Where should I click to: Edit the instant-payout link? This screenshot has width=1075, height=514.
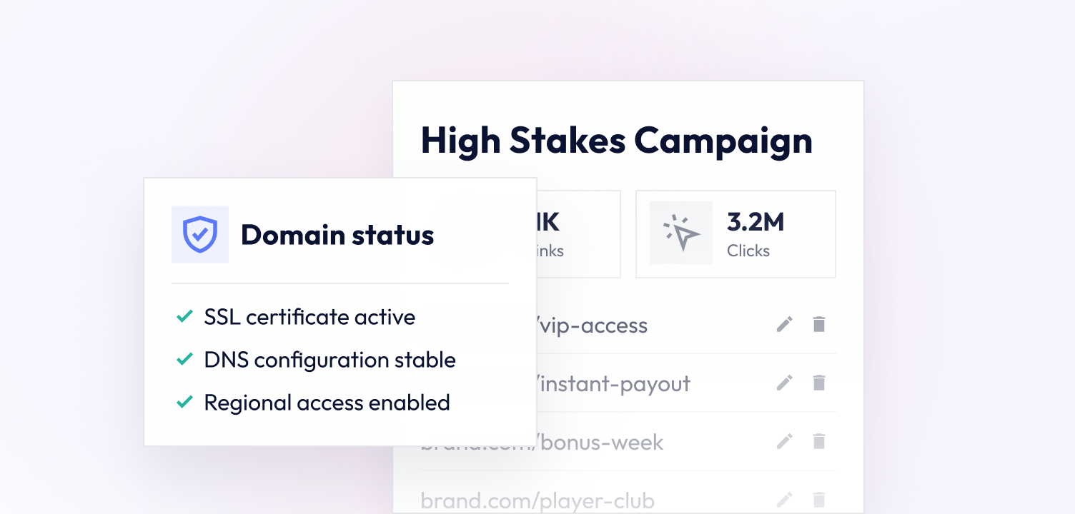point(785,383)
